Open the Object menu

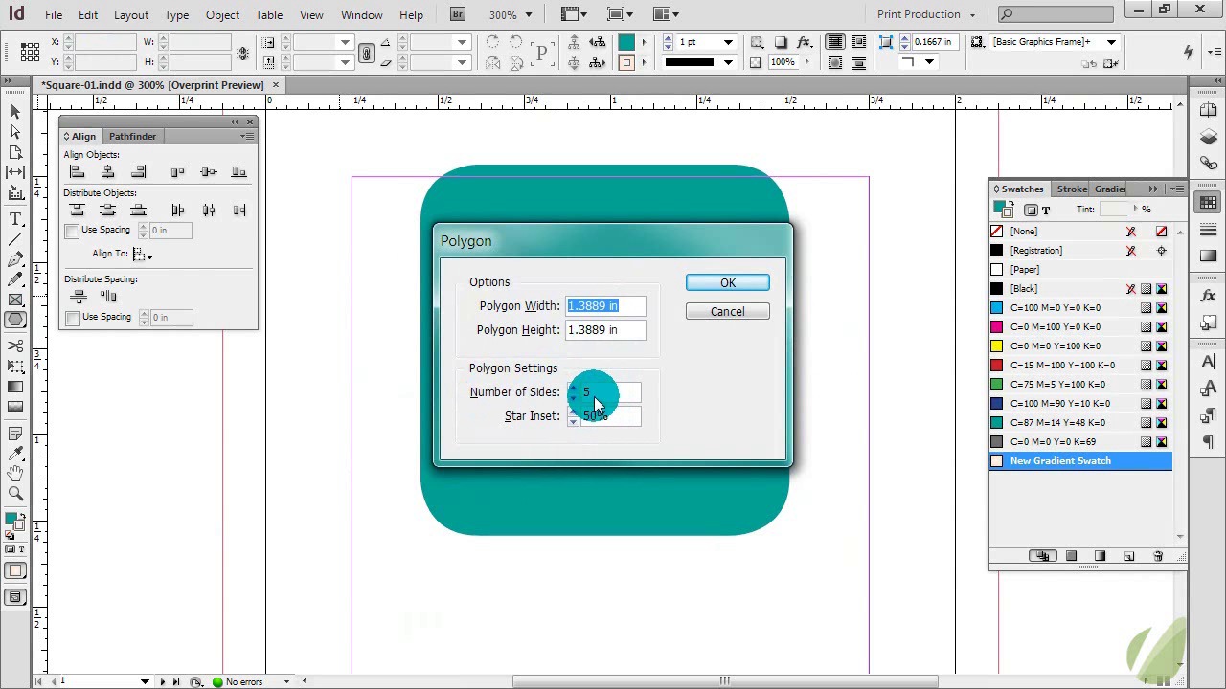222,15
